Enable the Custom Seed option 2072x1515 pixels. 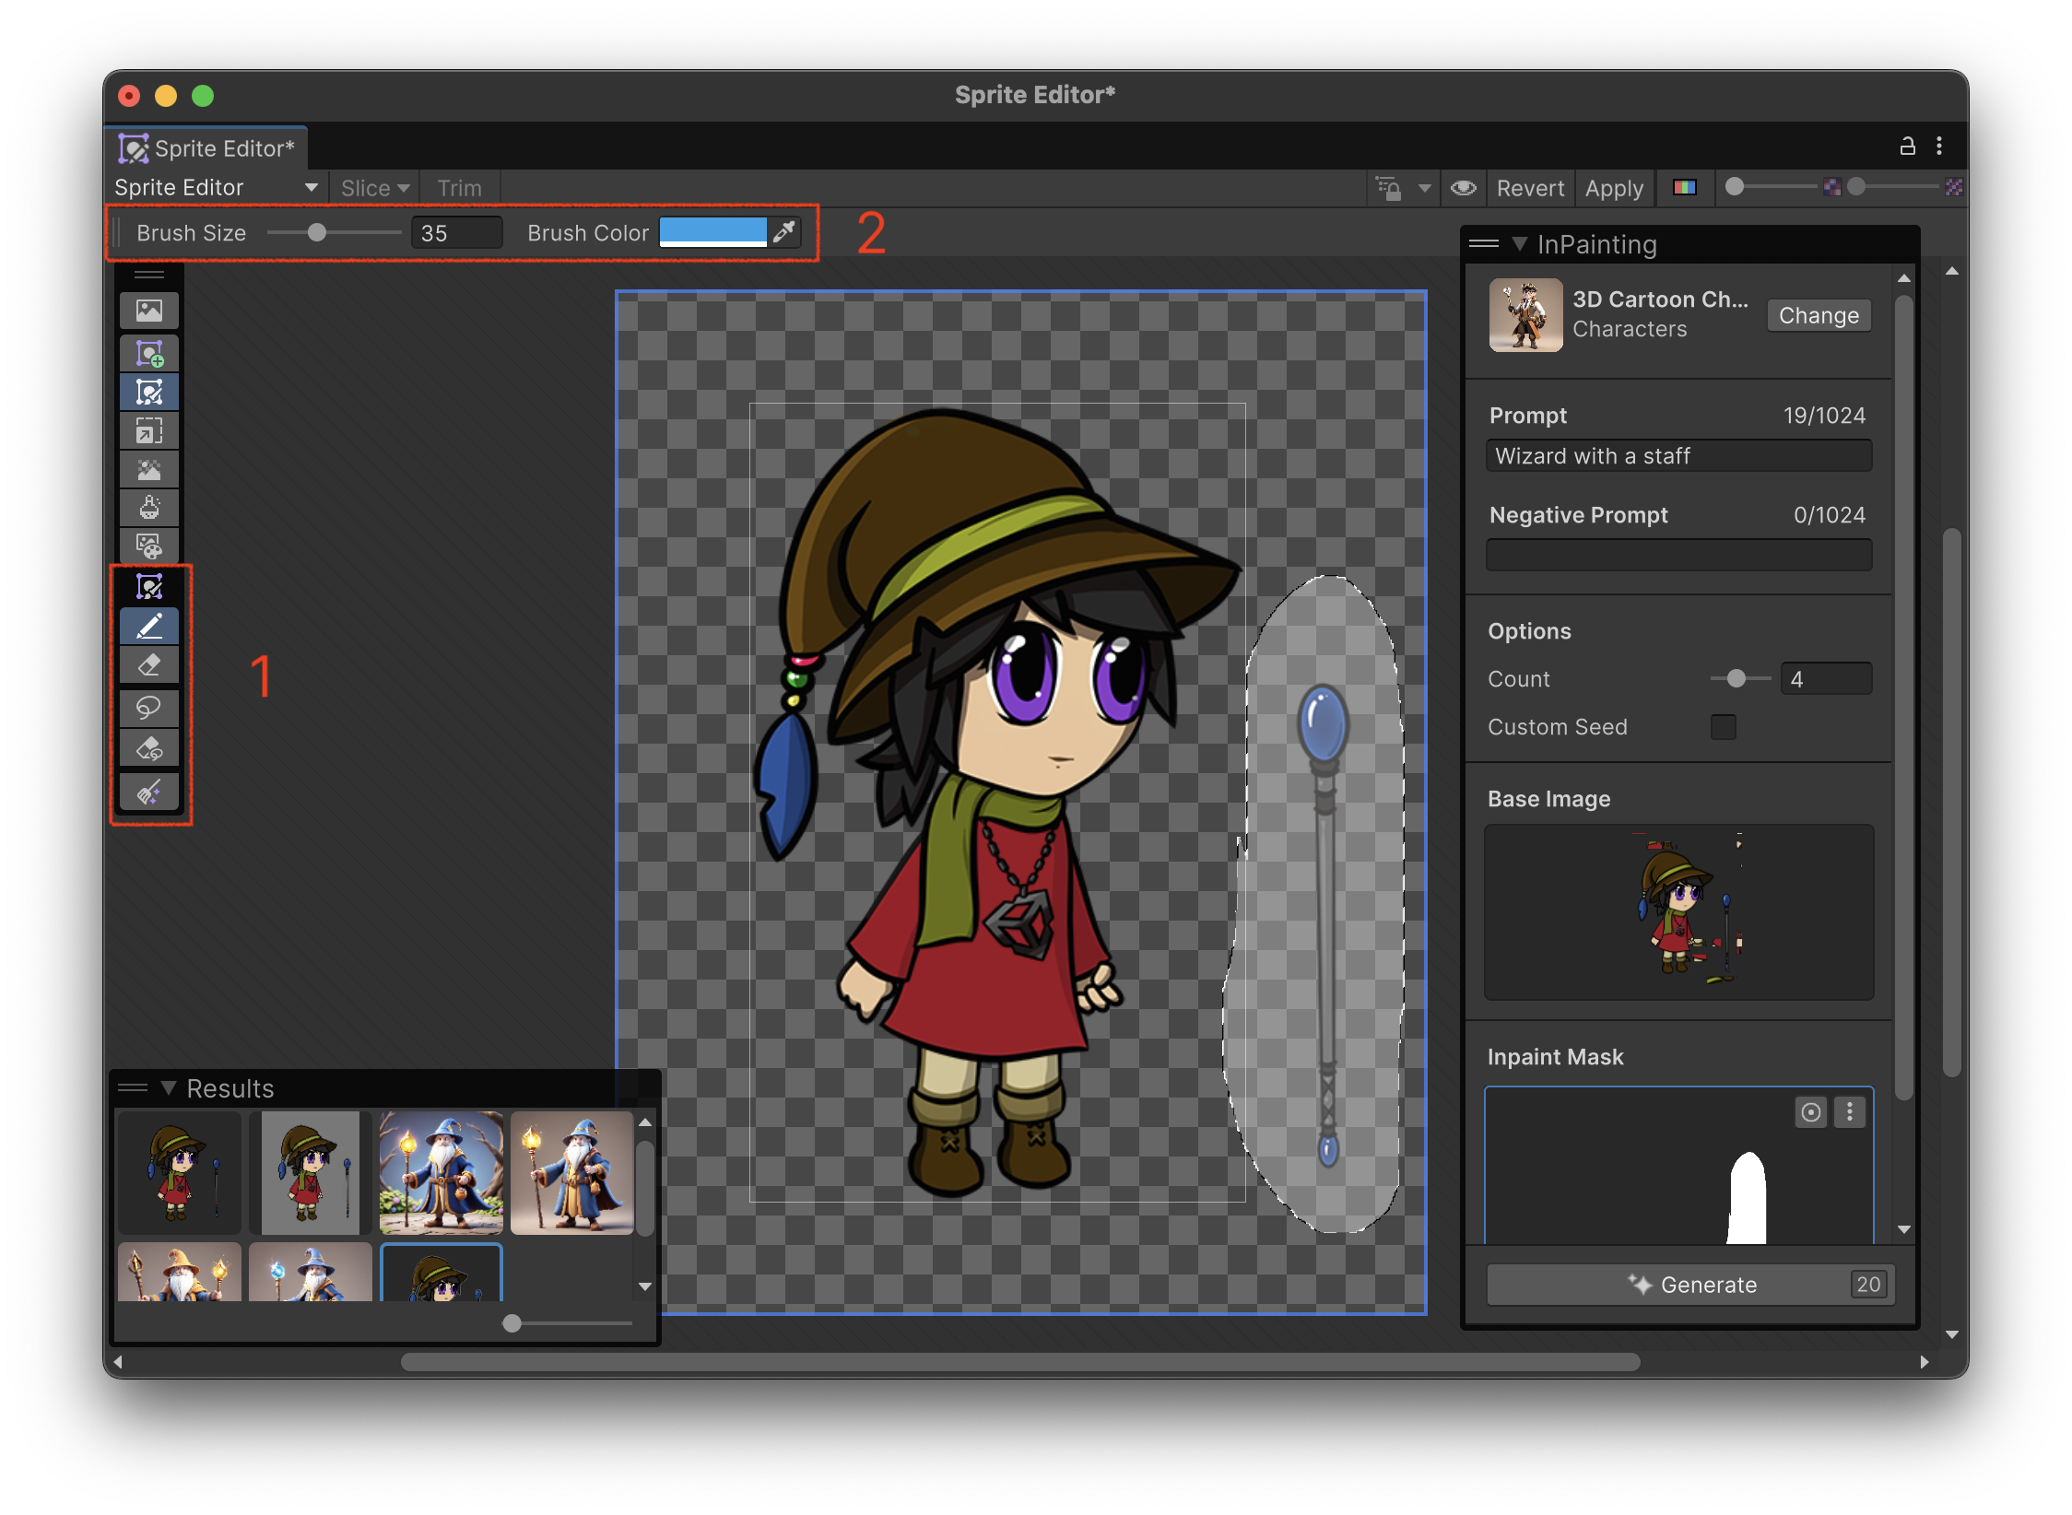(x=1725, y=727)
